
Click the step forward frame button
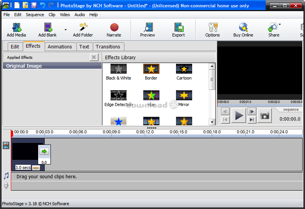(252, 111)
